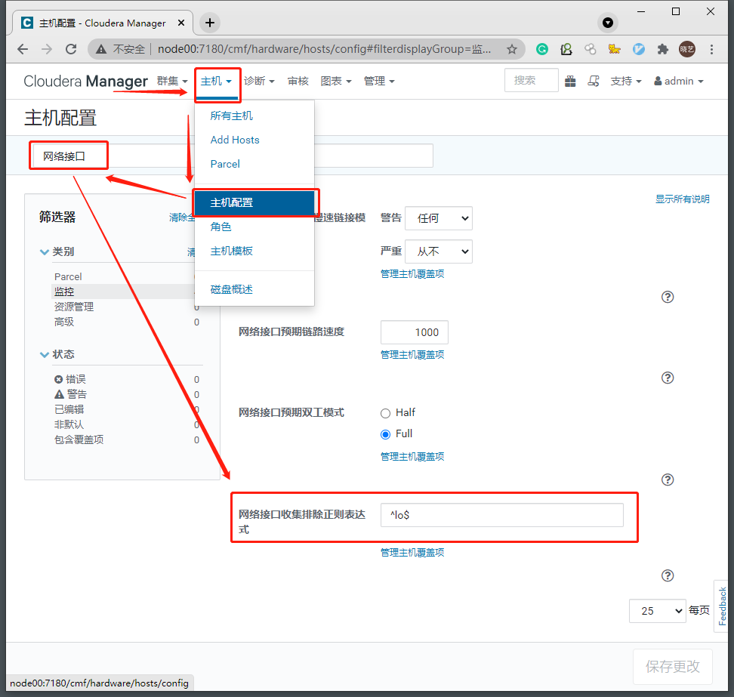Viewport: 734px width, 697px height.
Task: Click the green Evernote-style extension icon
Action: coord(566,49)
